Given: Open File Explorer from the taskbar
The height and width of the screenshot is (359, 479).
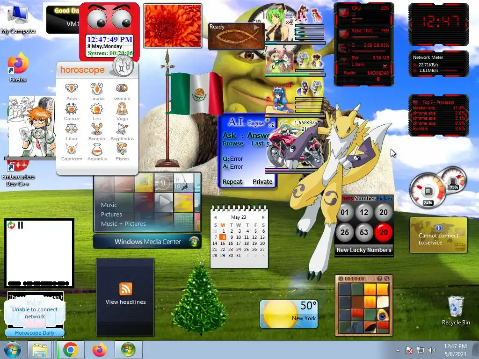Looking at the screenshot, I should click(x=40, y=350).
